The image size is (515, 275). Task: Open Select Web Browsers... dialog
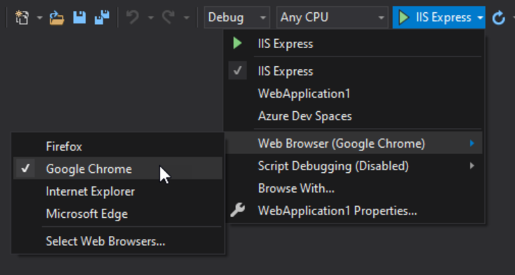[118, 241]
